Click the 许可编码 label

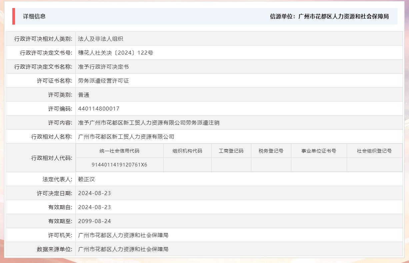[60, 109]
